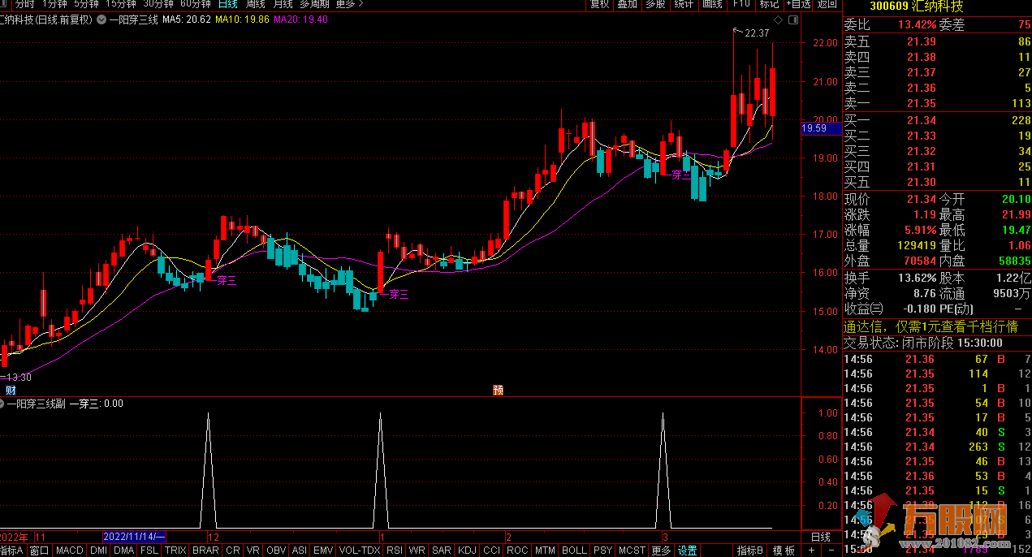The width and height of the screenshot is (1032, 557).
Task: Select the WR indicator tab
Action: (417, 551)
